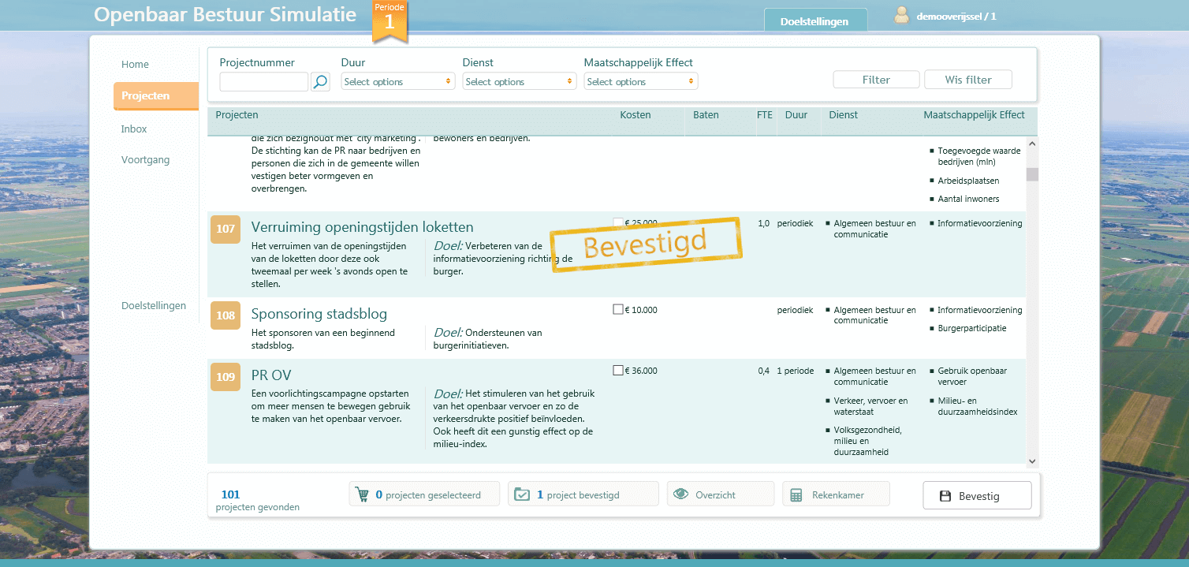Click the magnifier search icon beside Projectnummer

[x=320, y=82]
